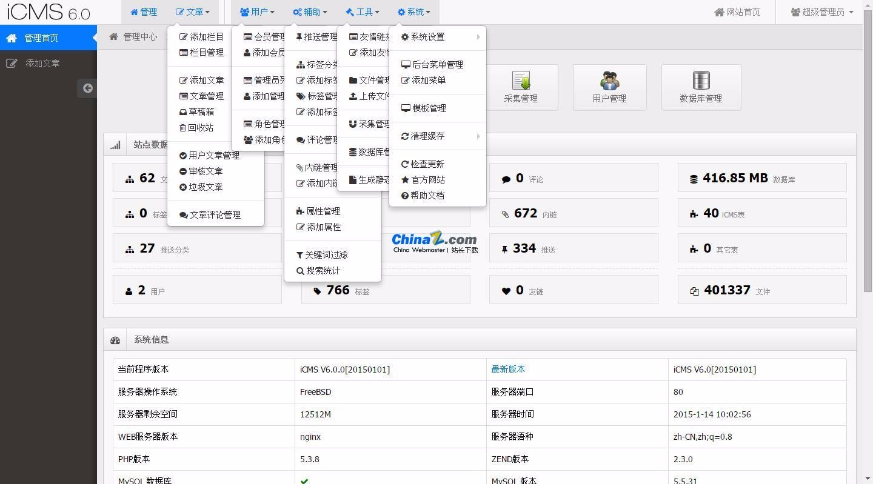
Task: Click the refresh icon next to 清理缓存
Action: [405, 136]
